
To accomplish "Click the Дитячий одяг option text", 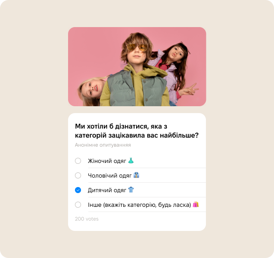I will [x=107, y=190].
